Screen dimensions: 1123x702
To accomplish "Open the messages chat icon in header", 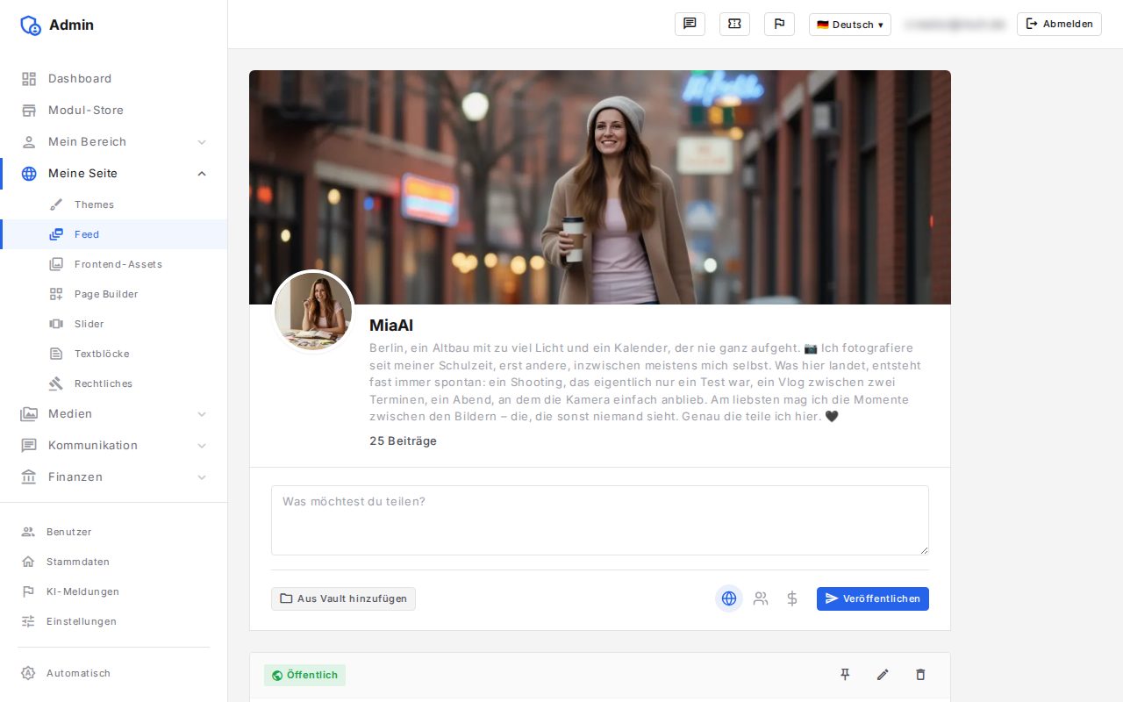I will click(x=690, y=25).
